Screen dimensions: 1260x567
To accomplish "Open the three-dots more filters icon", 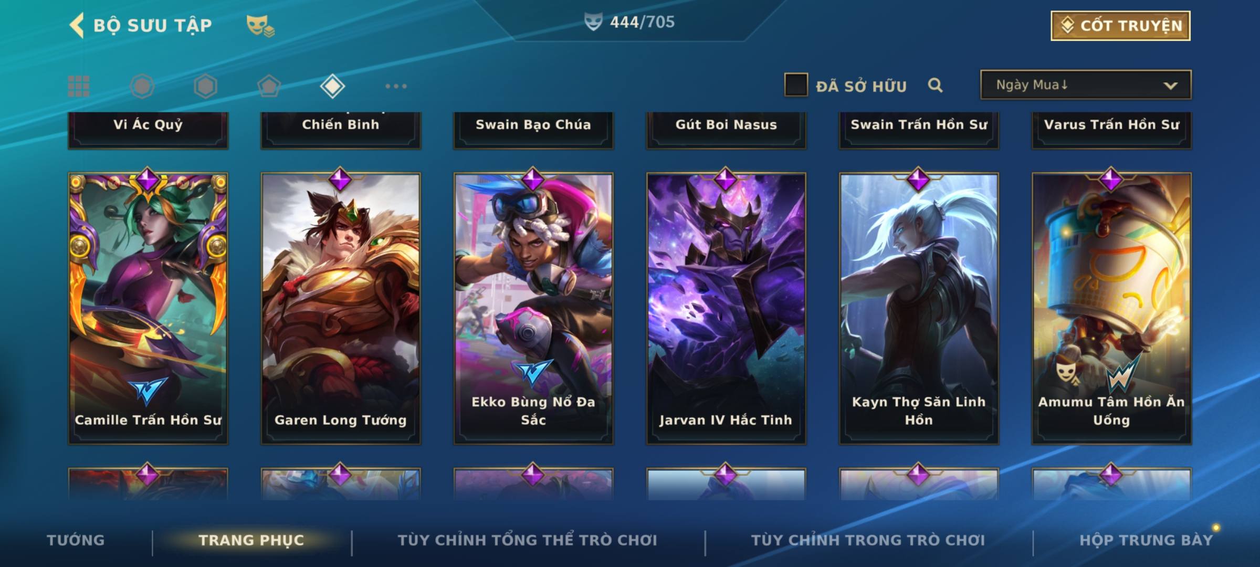I will pos(396,86).
